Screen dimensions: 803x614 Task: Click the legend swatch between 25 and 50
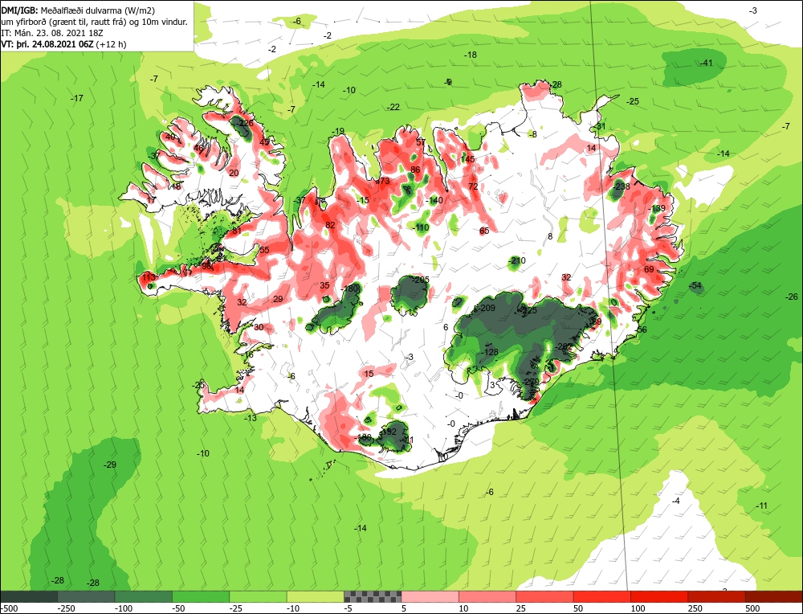pos(545,596)
